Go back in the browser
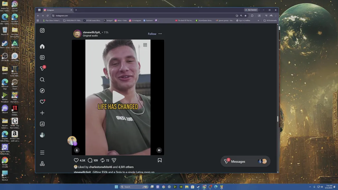The image size is (338, 190). click(x=38, y=16)
